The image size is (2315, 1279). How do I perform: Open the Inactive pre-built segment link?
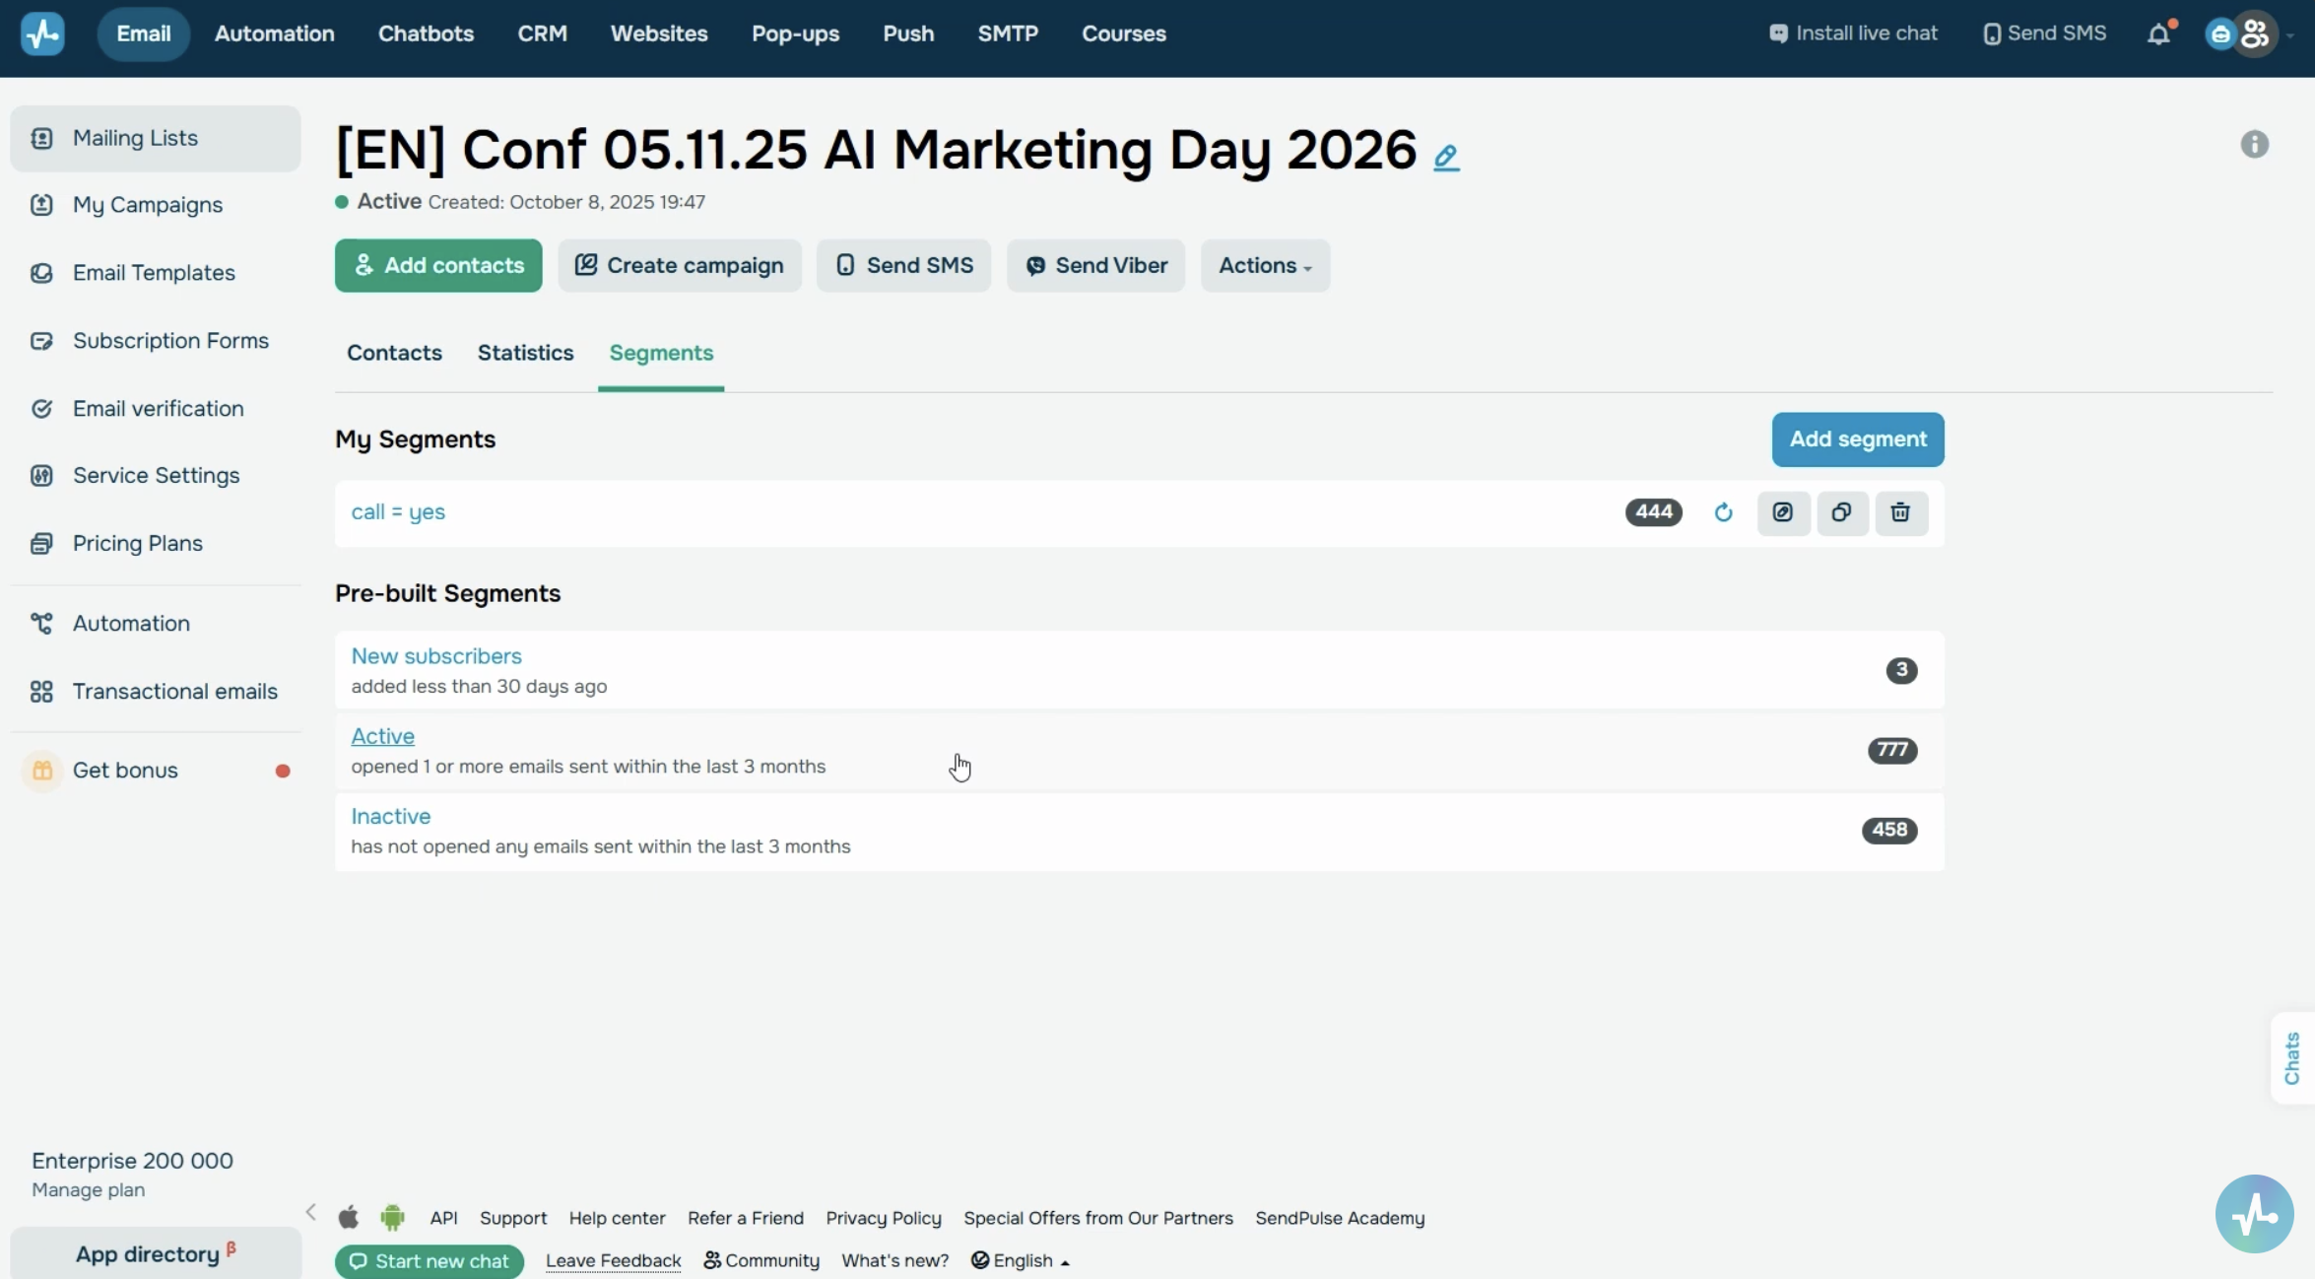click(x=390, y=816)
